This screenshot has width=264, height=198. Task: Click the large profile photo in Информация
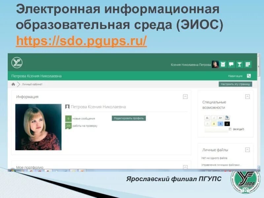[38, 127]
